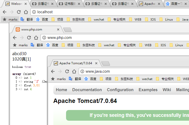This screenshot has height=125, width=189.
Task: Open 项目 folder in www.java.com bookmarks bar
Action: tap(105, 79)
